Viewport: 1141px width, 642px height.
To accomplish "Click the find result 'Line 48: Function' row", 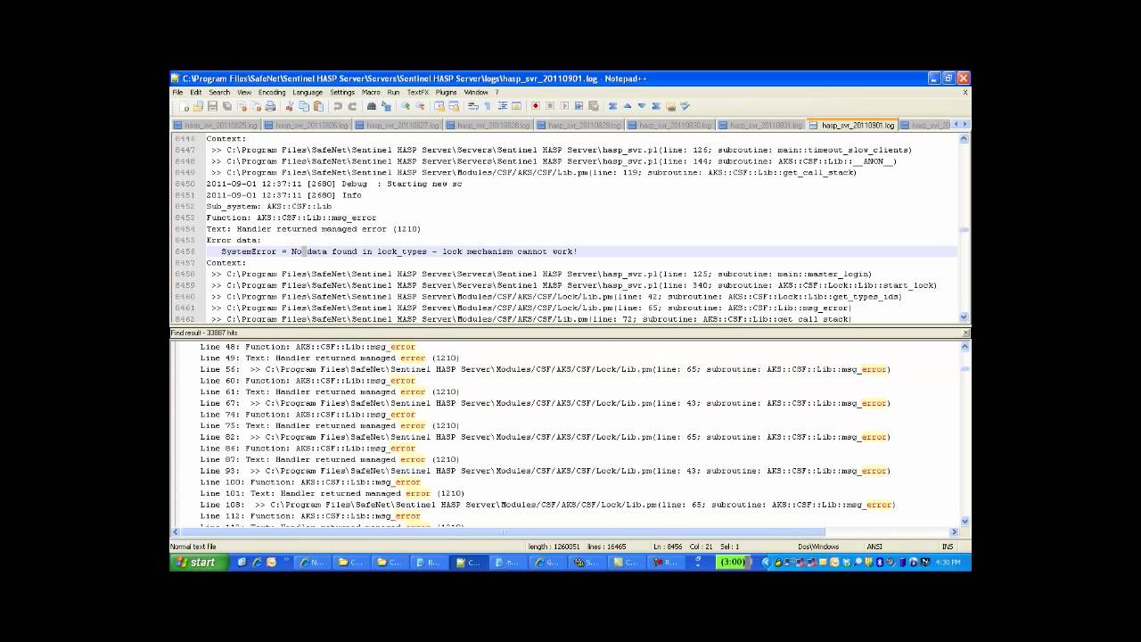I will [308, 347].
